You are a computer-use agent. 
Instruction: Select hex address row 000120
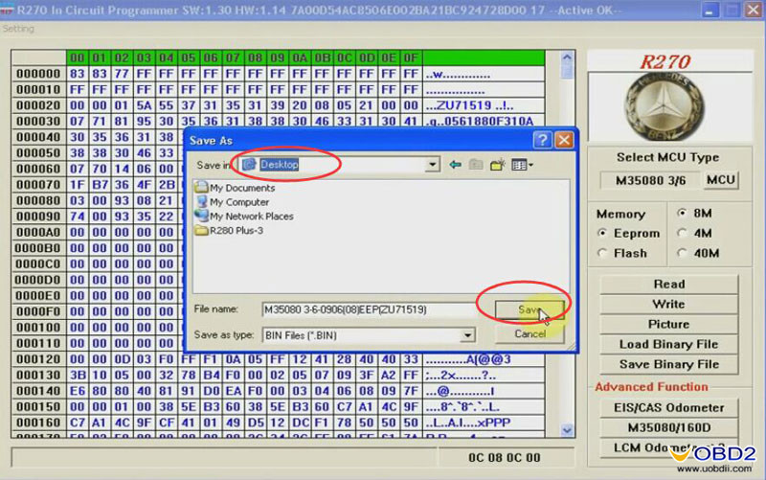[x=38, y=359]
